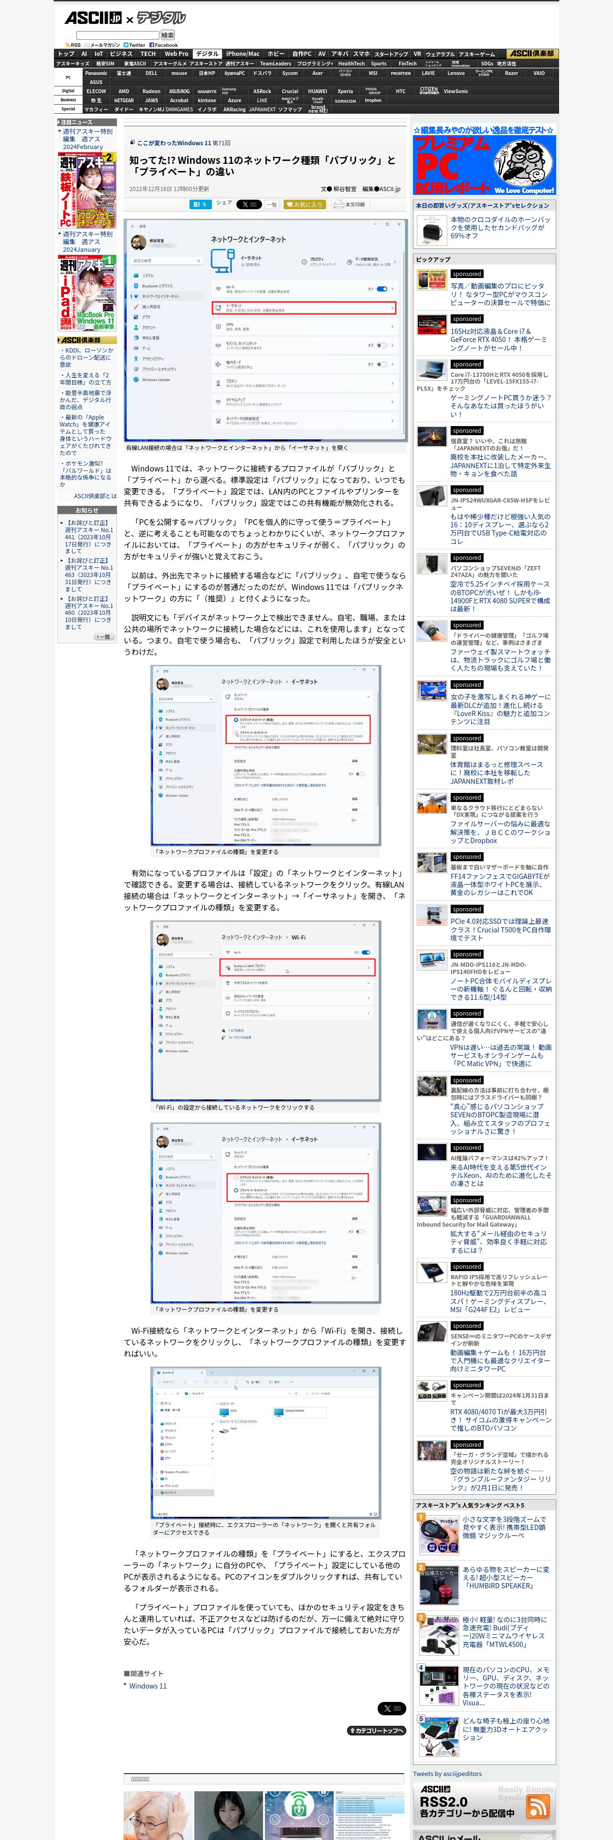Enlarge the Wi-Fi settings screenshot
The width and height of the screenshot is (613, 1840).
tap(265, 1011)
